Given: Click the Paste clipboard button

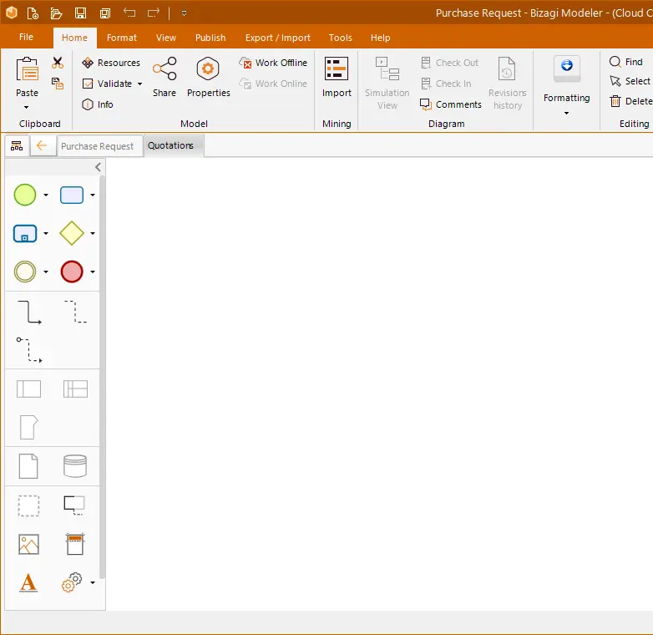Looking at the screenshot, I should pos(27,78).
